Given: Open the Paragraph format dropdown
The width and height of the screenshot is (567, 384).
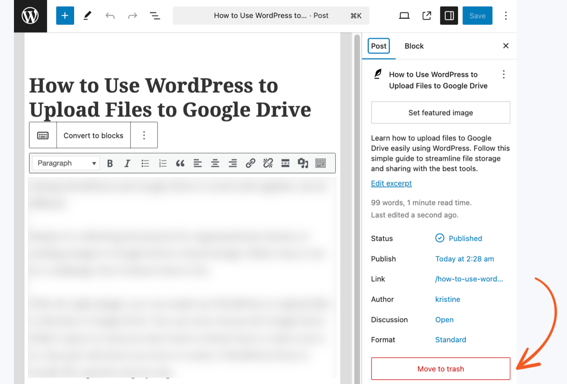Looking at the screenshot, I should (66, 163).
